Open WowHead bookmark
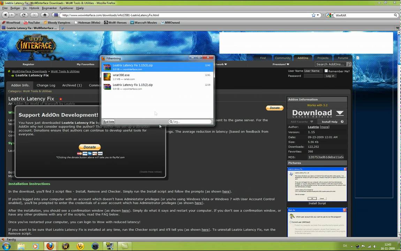This screenshot has width=401, height=251. tap(11, 23)
